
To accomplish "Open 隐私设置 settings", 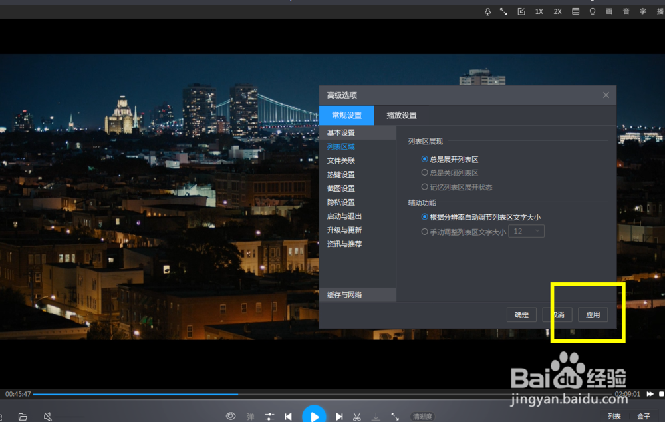I will coord(340,202).
